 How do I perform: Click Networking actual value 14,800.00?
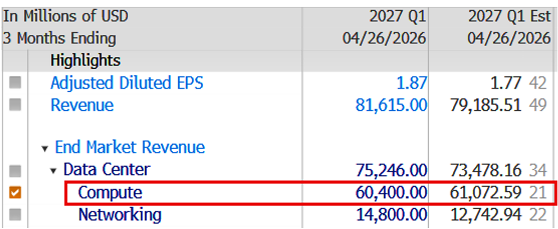[x=391, y=215]
